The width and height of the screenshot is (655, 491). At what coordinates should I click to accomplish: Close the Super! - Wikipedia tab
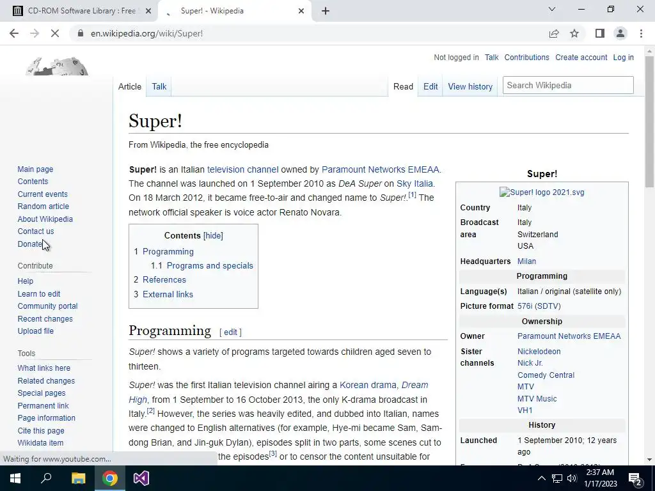(x=301, y=11)
